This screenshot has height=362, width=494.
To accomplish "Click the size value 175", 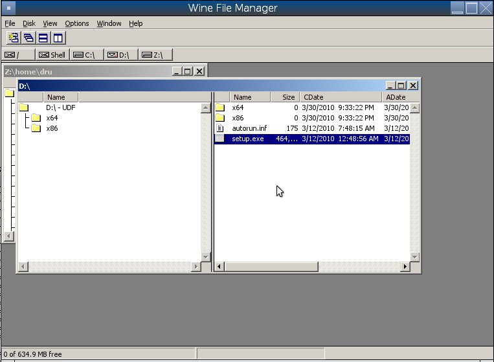I will click(x=293, y=128).
